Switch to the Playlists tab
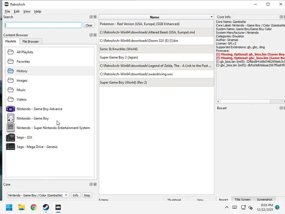The height and width of the screenshot is (214, 285). tap(11, 41)
